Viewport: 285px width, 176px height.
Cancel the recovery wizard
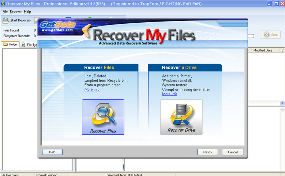(233, 152)
